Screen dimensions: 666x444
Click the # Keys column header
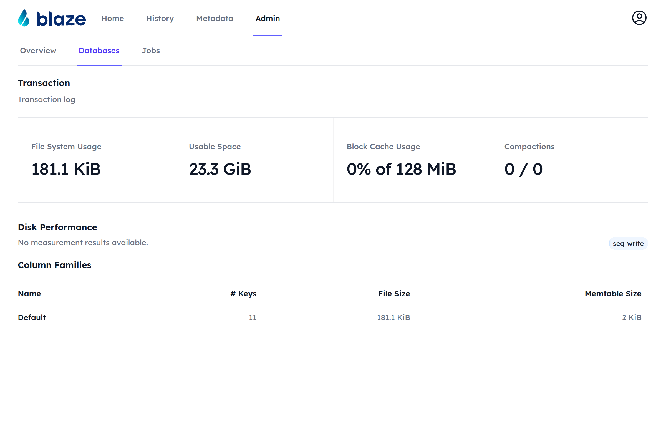244,294
